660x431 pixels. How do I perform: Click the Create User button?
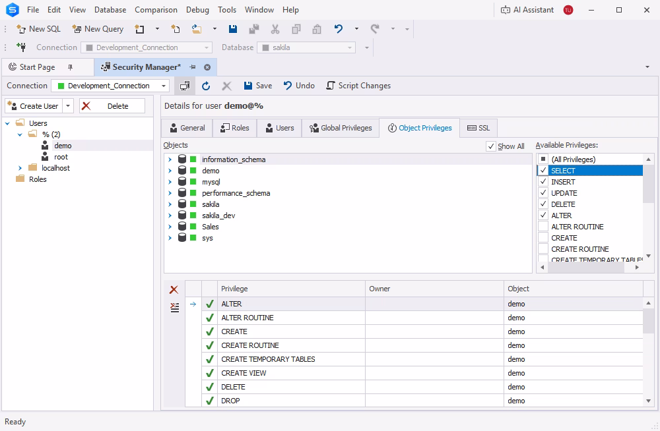(x=34, y=106)
